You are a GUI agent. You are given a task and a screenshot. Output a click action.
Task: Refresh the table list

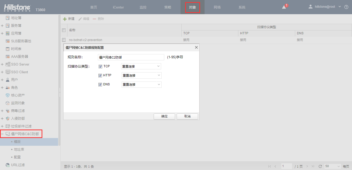pyautogui.click(x=320, y=166)
